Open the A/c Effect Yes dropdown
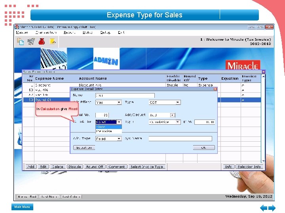The image size is (285, 213). pos(108,102)
